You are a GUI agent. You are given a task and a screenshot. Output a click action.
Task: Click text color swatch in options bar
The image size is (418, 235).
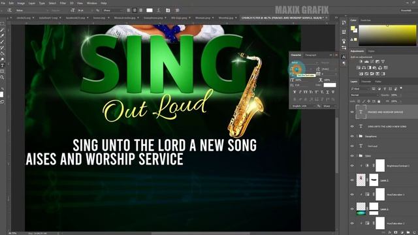click(x=150, y=10)
